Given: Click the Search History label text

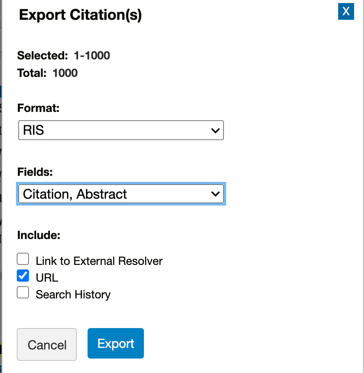Looking at the screenshot, I should 73,295.
